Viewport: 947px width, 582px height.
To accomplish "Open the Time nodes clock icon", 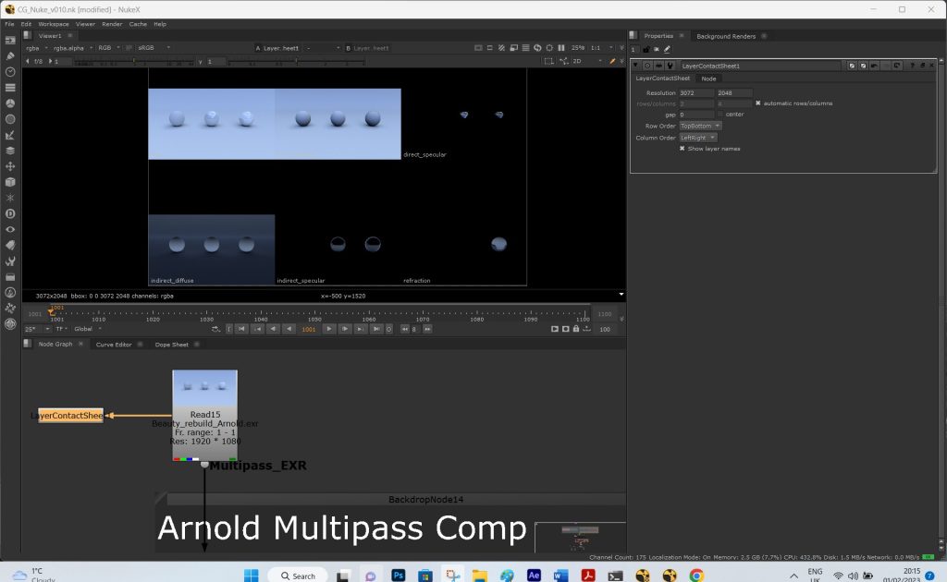I will (10, 72).
